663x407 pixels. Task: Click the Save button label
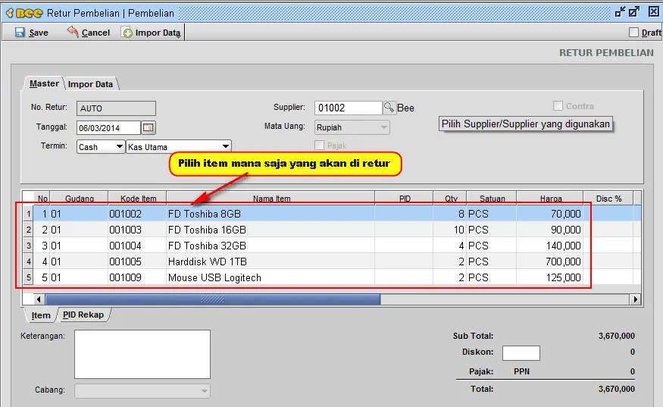pos(39,33)
